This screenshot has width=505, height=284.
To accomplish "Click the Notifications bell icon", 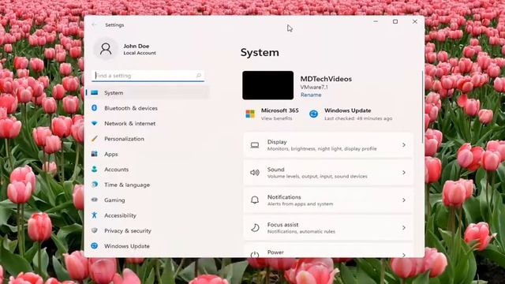I will (x=255, y=200).
